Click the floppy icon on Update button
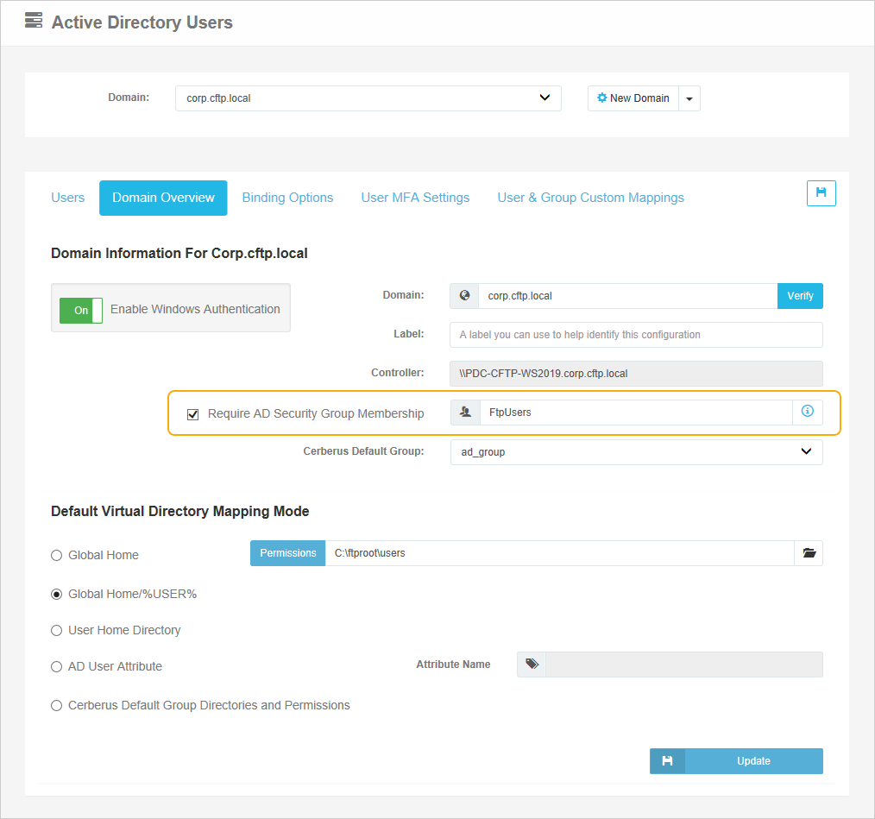 667,761
